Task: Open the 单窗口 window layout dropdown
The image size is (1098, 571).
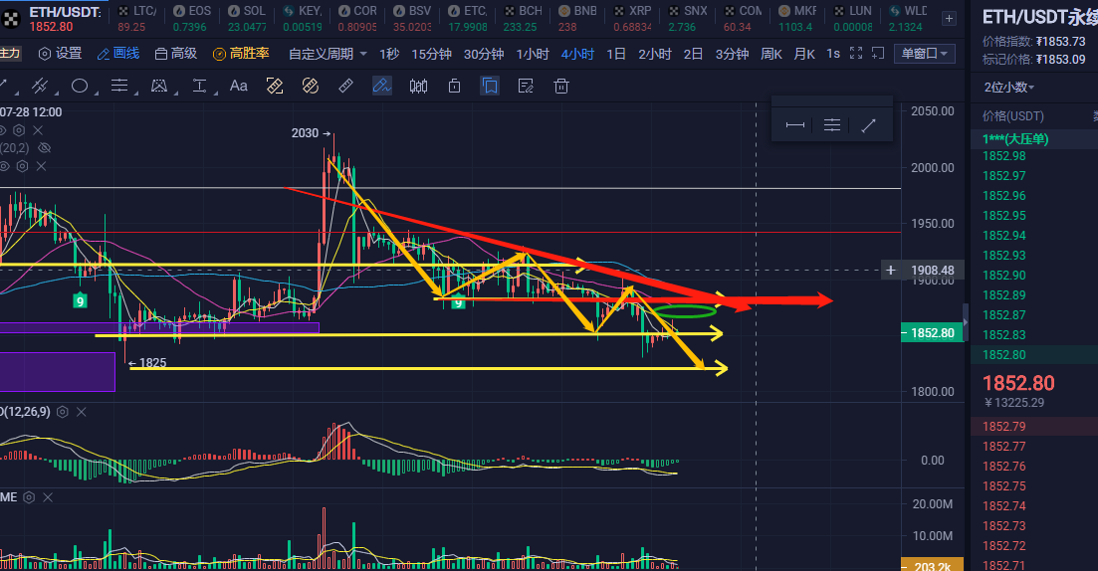Action: (x=925, y=53)
